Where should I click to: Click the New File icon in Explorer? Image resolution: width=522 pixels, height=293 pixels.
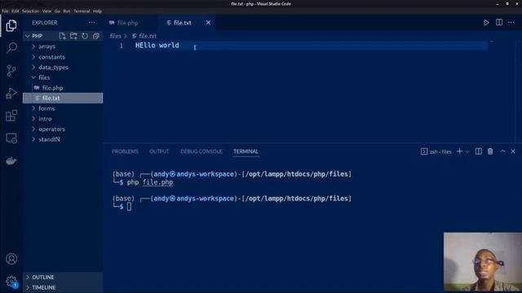point(62,36)
